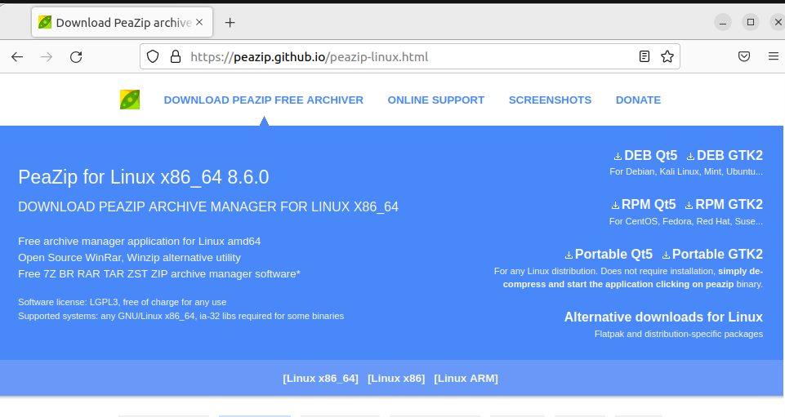Open the Firefox hamburger menu

(x=774, y=56)
